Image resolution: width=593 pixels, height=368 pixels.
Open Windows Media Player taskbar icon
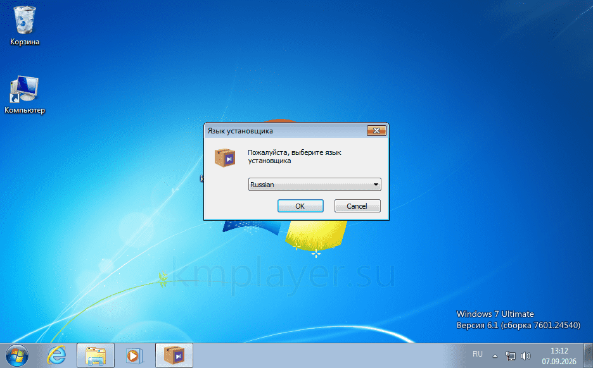[134, 355]
